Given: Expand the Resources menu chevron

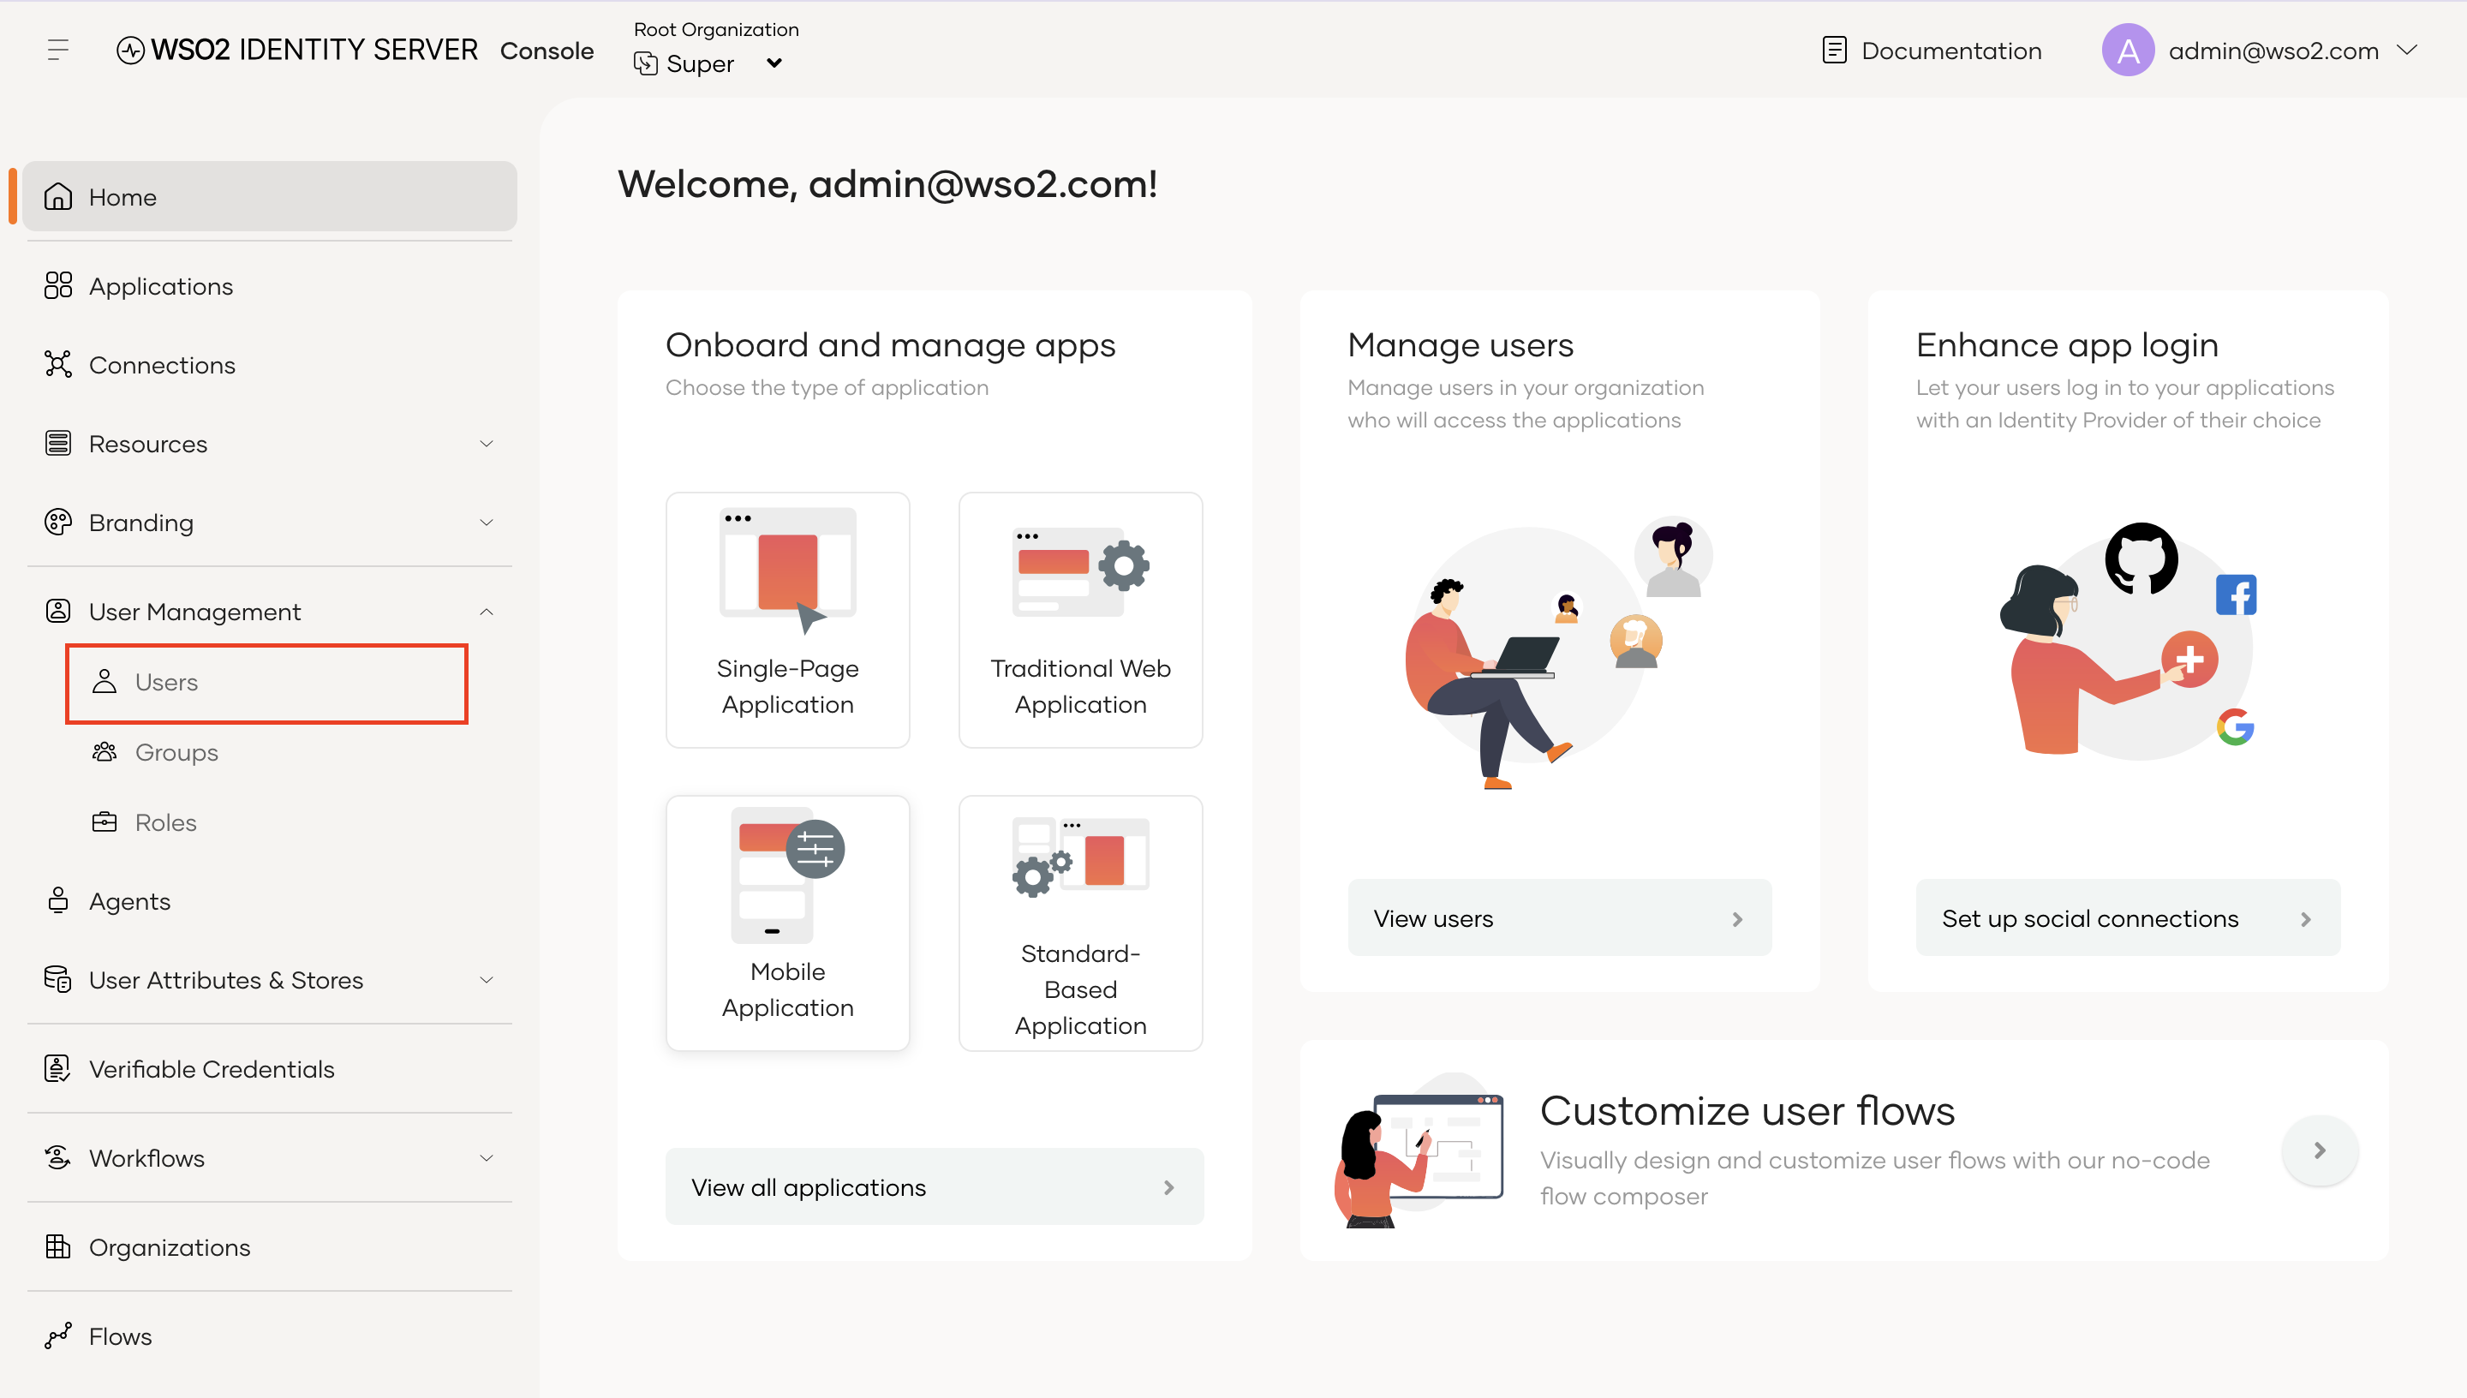Looking at the screenshot, I should pos(487,444).
